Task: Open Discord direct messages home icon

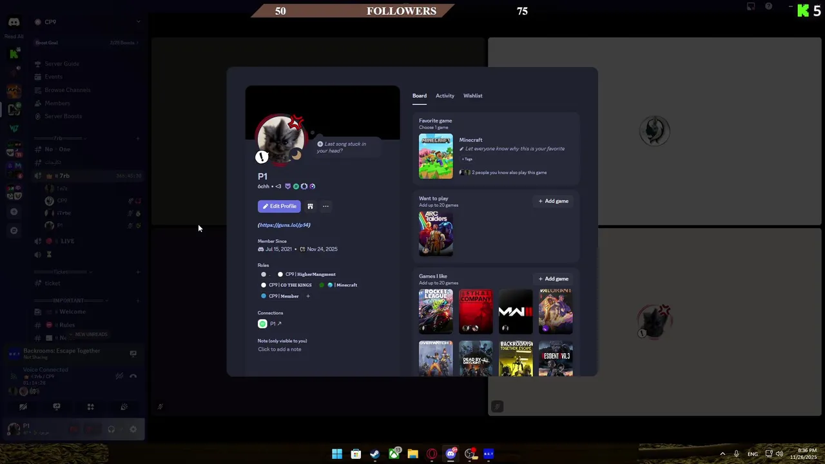Action: [14, 22]
